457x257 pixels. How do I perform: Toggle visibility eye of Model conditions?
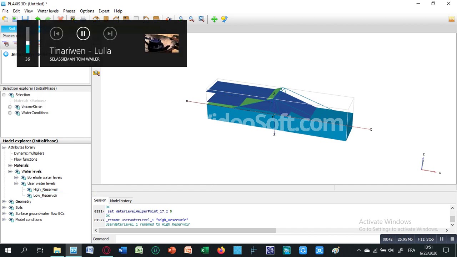tap(11, 220)
